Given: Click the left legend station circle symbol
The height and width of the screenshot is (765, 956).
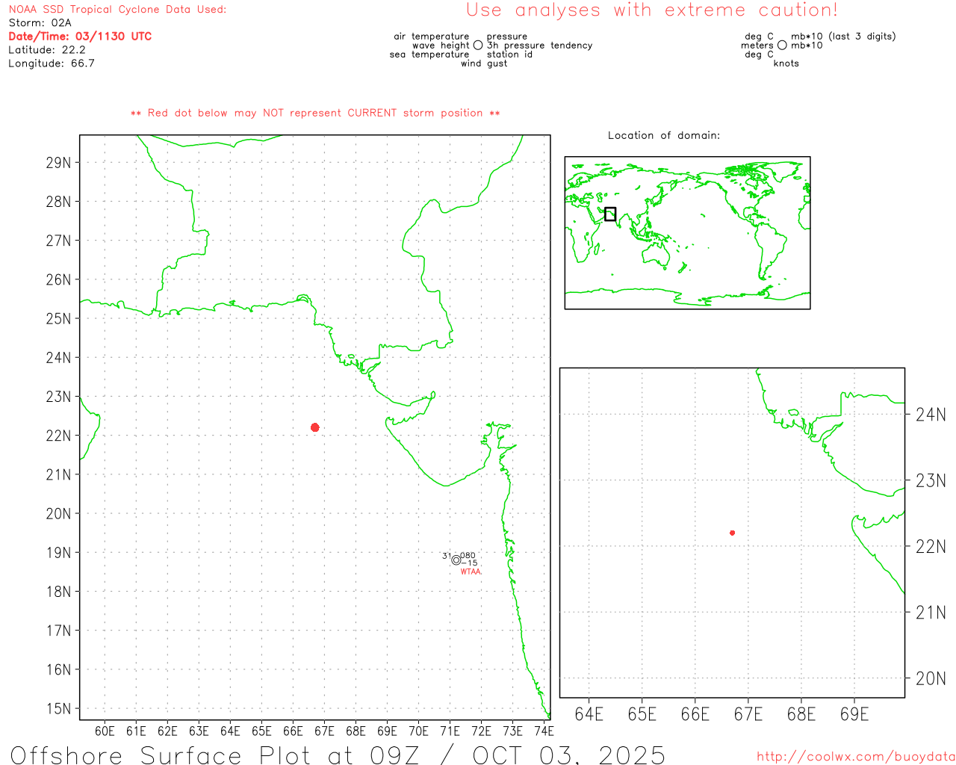Looking at the screenshot, I should point(478,46).
